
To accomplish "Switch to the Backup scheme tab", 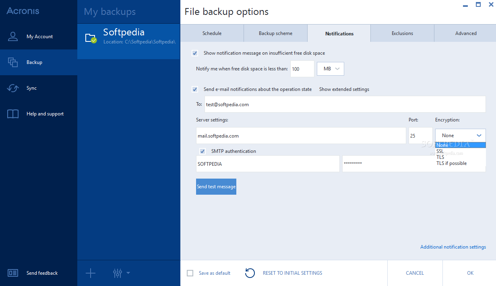I will [x=275, y=33].
